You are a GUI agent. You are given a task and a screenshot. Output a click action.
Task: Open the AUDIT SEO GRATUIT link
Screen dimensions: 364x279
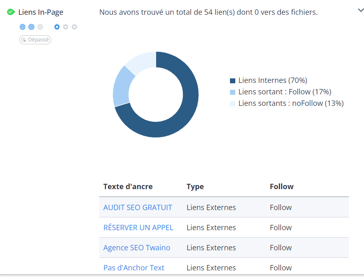click(x=138, y=208)
